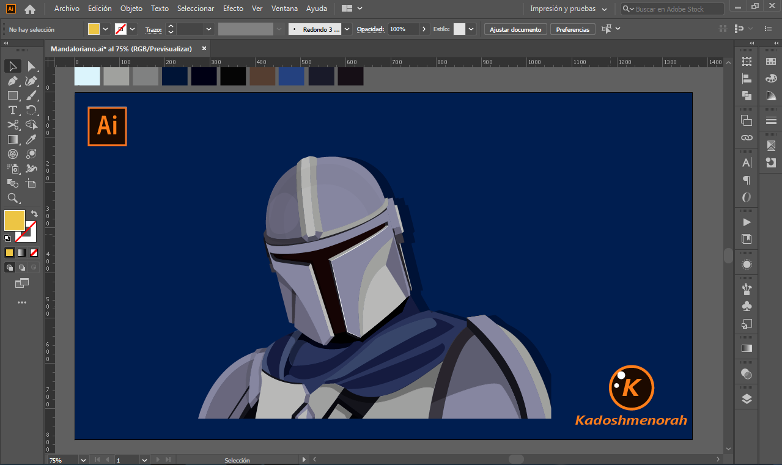Go to Illustrator home screen icon
This screenshot has width=782, height=465.
pyautogui.click(x=29, y=9)
